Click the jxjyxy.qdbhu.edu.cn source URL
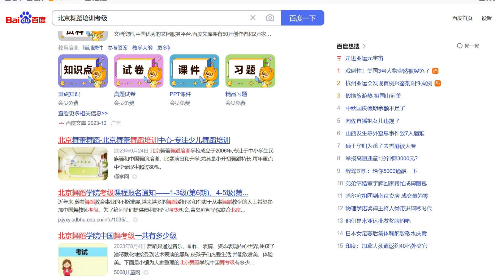The height and width of the screenshot is (279, 495). (94, 220)
